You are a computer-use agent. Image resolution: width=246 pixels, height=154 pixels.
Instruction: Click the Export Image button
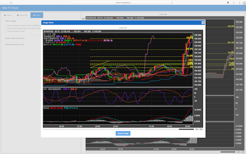click(123, 133)
